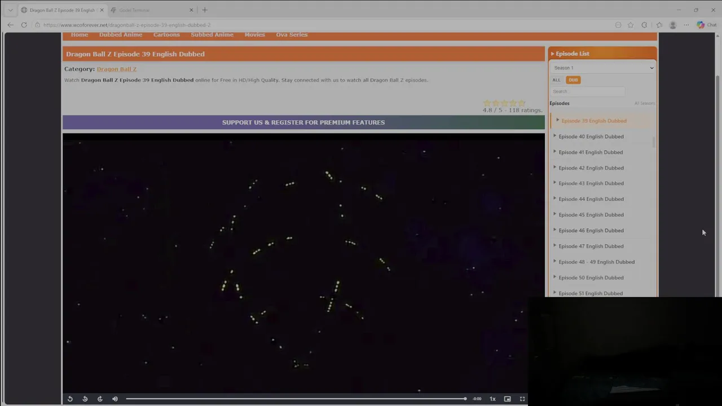Seek on the video progress bar
Screen dimensions: 722x406
click(x=296, y=399)
